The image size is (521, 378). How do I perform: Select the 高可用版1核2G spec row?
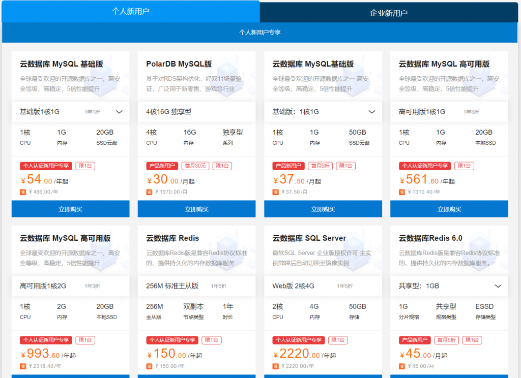pyautogui.click(x=70, y=286)
